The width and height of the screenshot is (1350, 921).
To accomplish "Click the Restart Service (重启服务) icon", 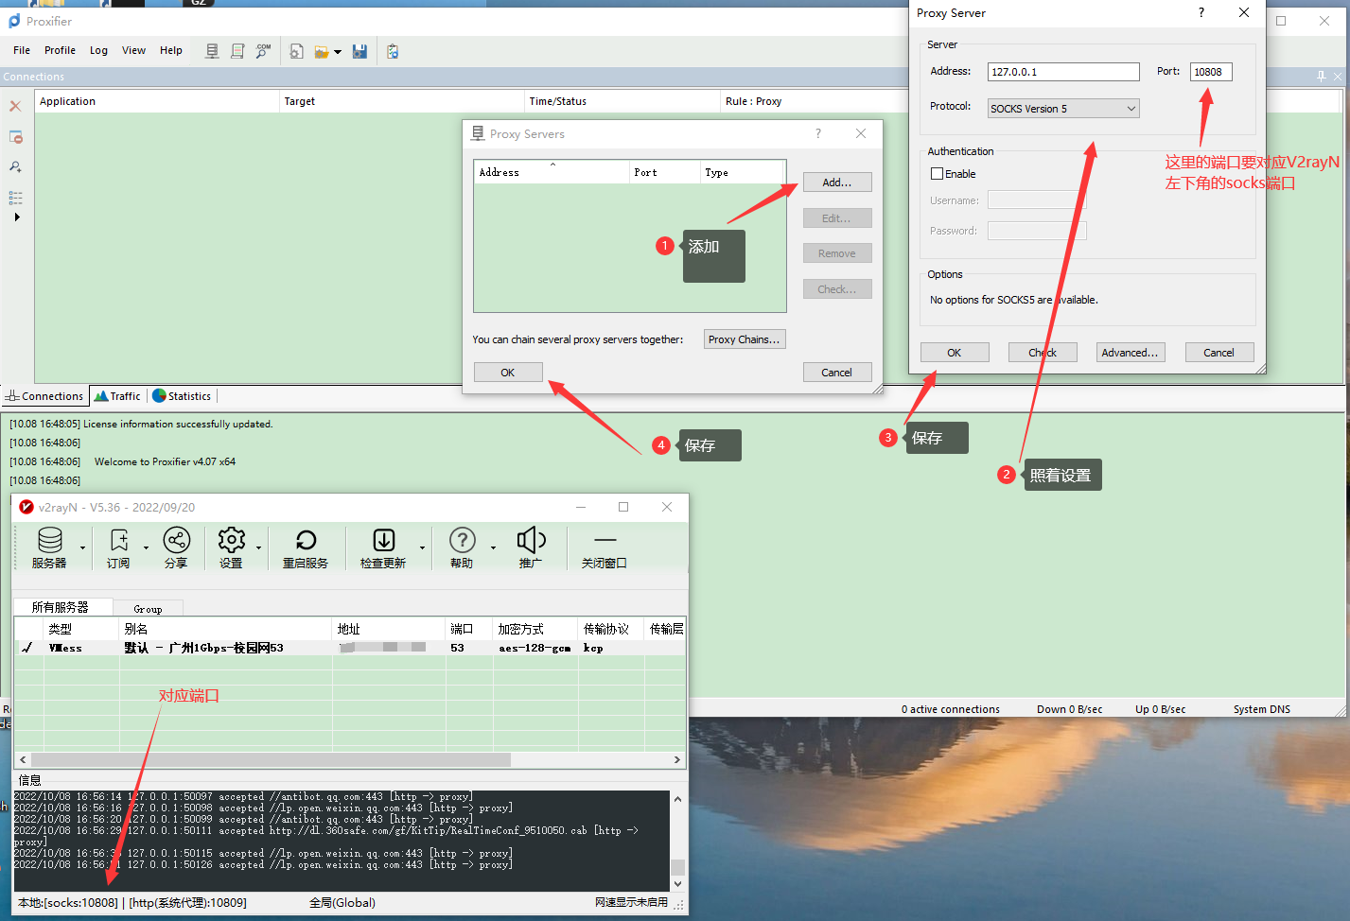I will pos(305,547).
